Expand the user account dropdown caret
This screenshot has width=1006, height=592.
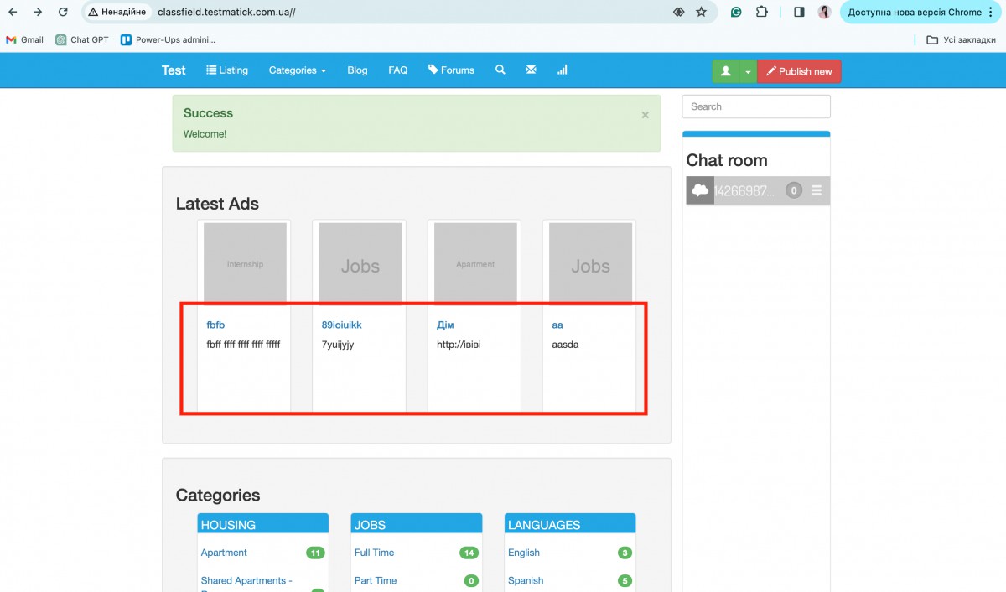748,71
